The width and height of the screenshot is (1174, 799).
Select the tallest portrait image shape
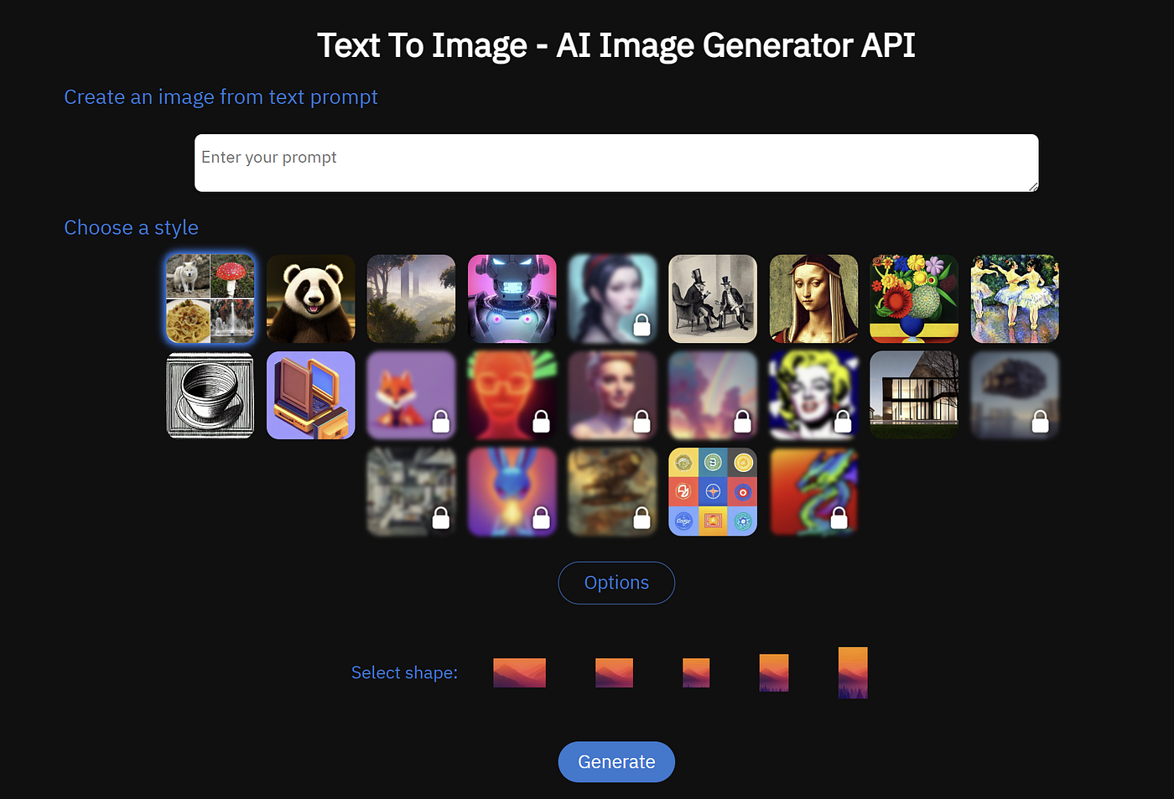853,672
